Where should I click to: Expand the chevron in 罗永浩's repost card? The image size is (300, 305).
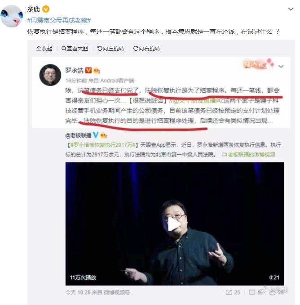281,66
